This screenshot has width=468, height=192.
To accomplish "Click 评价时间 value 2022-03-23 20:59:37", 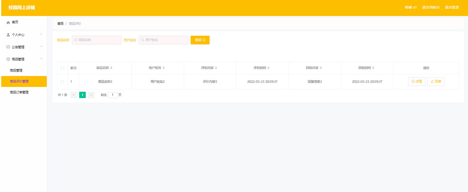I will [x=262, y=82].
